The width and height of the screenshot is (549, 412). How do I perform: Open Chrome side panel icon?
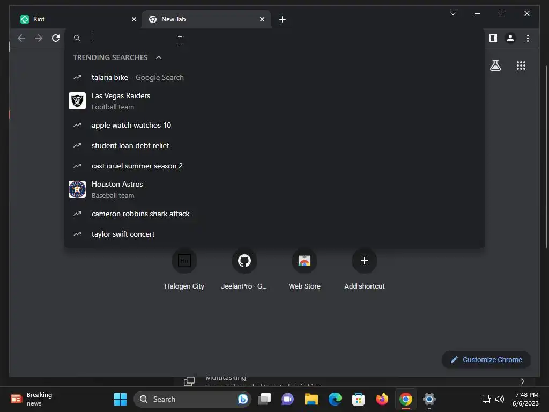[x=493, y=38]
